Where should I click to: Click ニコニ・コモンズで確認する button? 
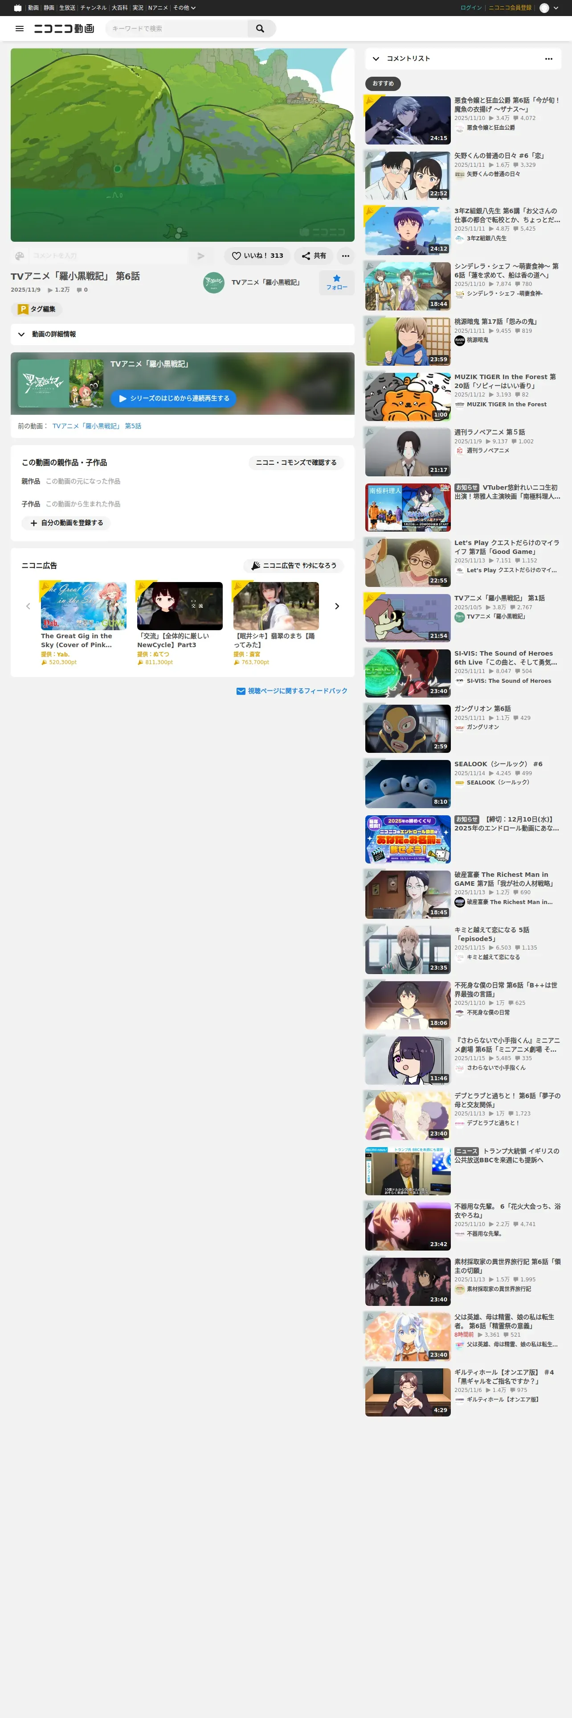coord(296,462)
